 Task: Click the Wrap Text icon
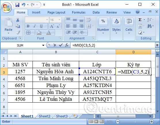[x=88, y=20]
